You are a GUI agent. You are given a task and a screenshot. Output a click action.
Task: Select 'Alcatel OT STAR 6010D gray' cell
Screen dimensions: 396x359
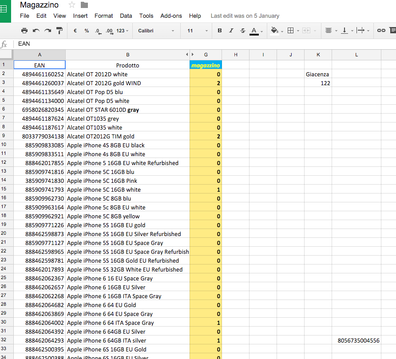[127, 110]
